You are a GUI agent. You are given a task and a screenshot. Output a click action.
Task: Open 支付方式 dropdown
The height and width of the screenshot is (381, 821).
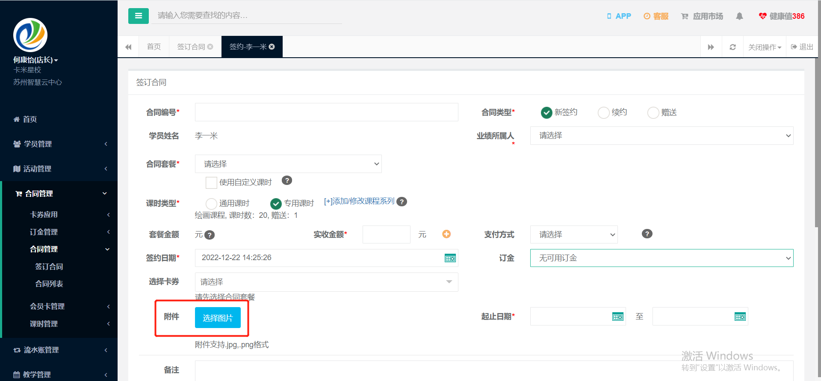tap(574, 234)
